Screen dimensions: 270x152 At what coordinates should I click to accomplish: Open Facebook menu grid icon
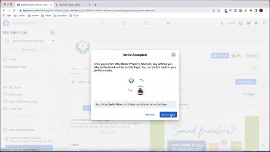pyautogui.click(x=241, y=23)
